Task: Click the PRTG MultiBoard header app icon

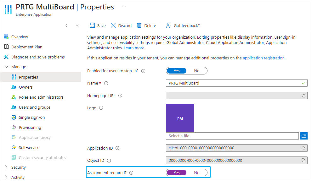Action: click(x=8, y=9)
